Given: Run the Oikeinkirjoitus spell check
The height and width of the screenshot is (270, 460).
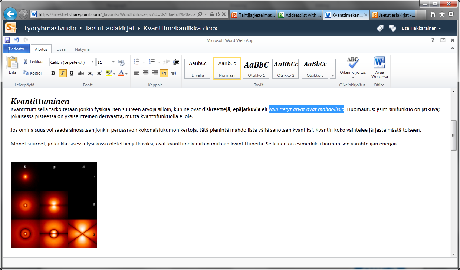Looking at the screenshot, I should click(x=353, y=66).
